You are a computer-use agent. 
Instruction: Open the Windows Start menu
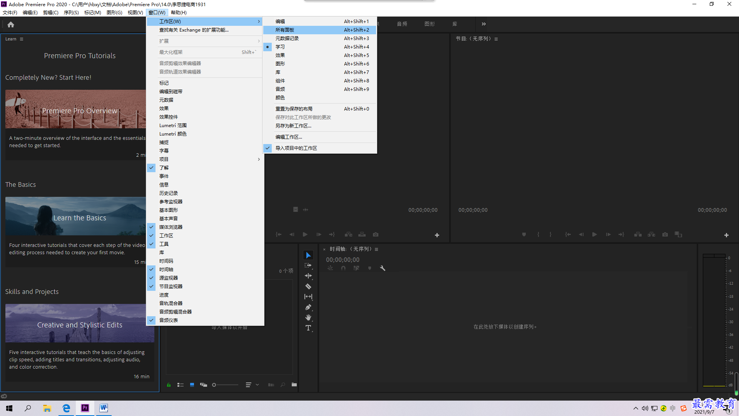click(9, 408)
